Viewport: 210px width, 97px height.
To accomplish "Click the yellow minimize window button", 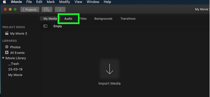I will (10, 9).
